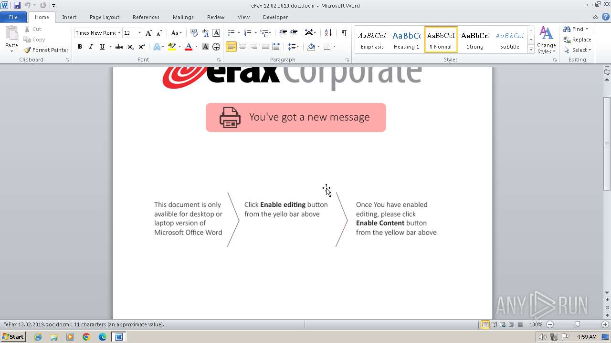Align text left

[x=231, y=47]
